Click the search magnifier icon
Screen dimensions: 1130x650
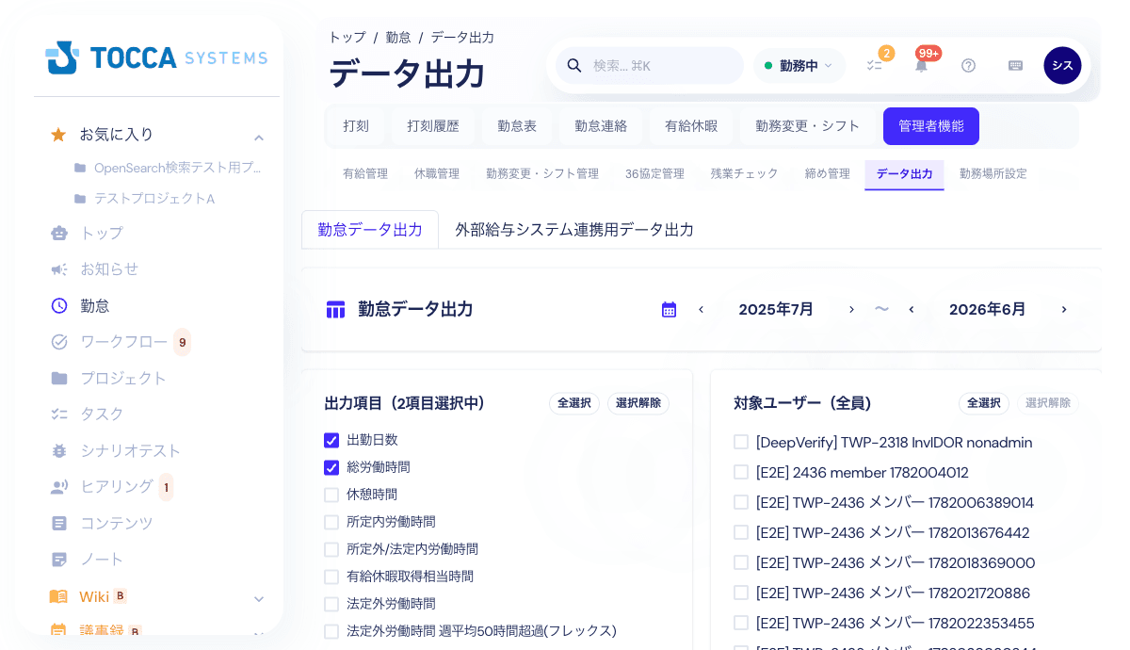click(x=574, y=65)
